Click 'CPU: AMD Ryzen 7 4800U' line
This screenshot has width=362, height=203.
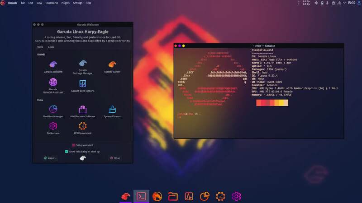295,88
